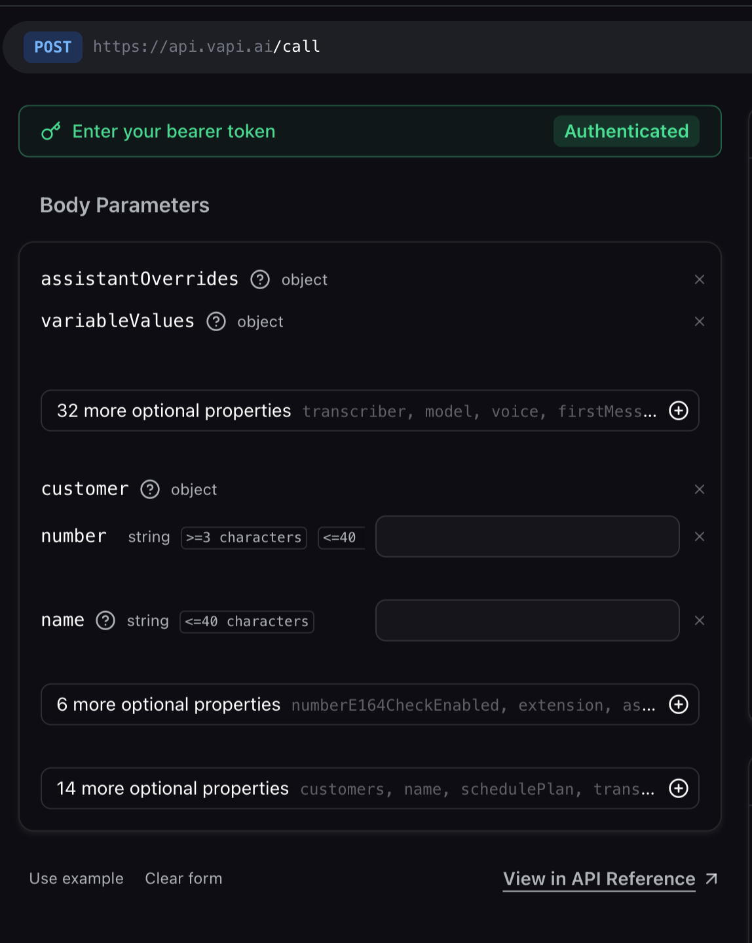The height and width of the screenshot is (943, 752).
Task: Expand 14 more optional properties
Action: point(679,788)
